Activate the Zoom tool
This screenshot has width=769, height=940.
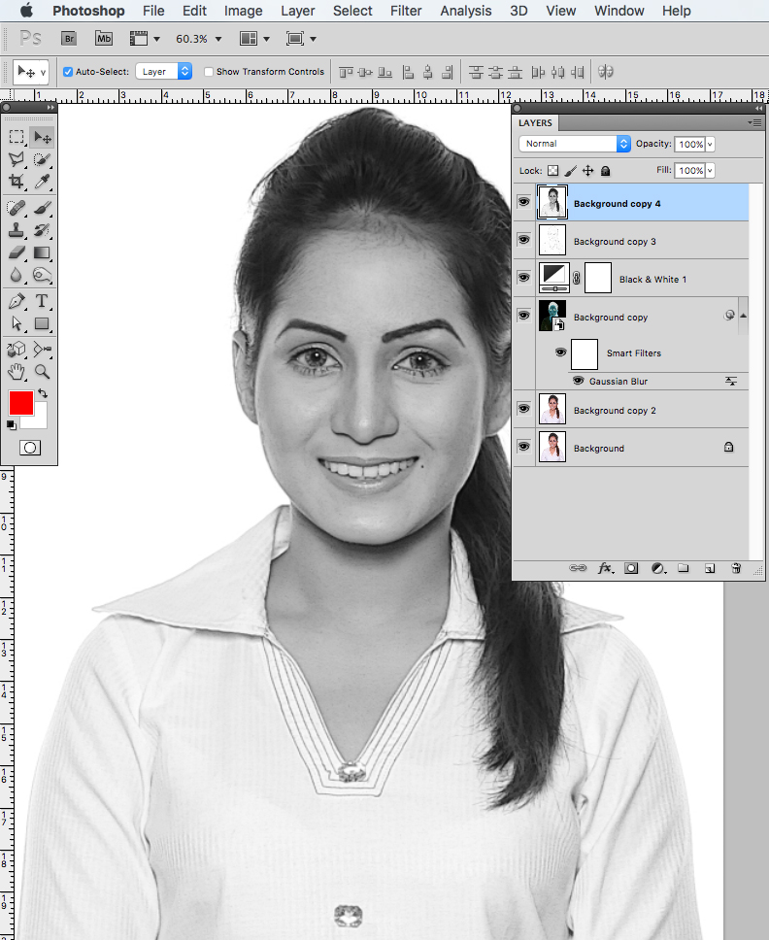(x=42, y=371)
